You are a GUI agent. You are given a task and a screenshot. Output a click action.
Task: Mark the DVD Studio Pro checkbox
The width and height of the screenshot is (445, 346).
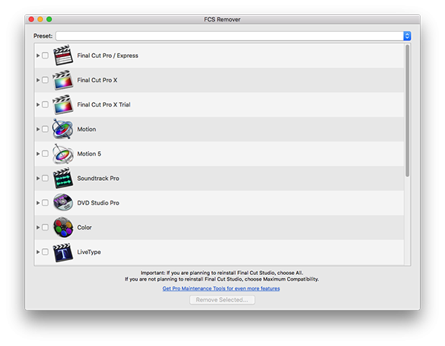click(45, 202)
